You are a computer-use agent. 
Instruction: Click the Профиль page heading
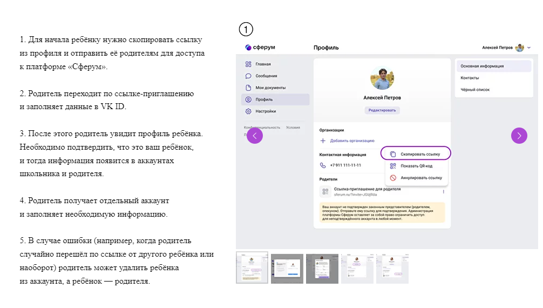tap(326, 48)
